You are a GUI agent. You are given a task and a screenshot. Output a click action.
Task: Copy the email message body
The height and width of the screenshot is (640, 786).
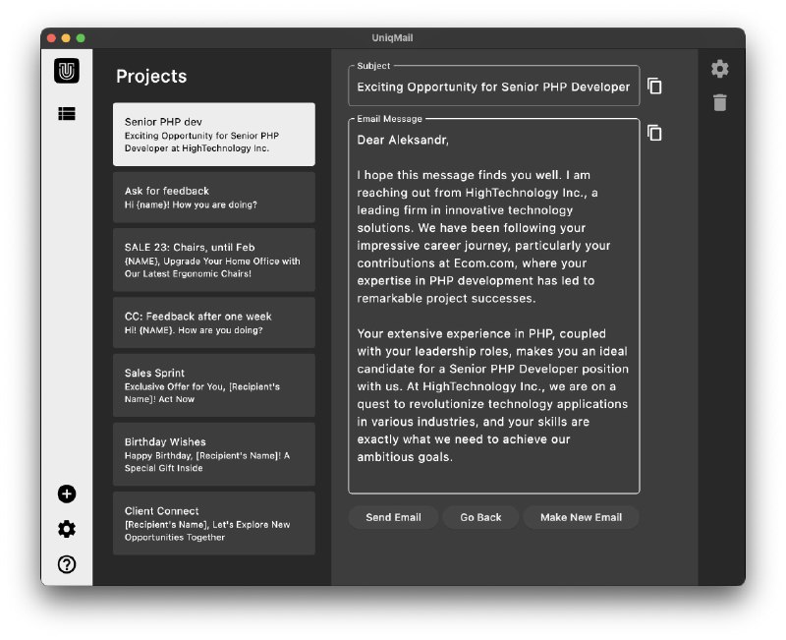coord(654,134)
